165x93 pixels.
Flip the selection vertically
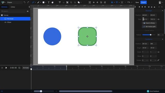[x=97, y=2]
